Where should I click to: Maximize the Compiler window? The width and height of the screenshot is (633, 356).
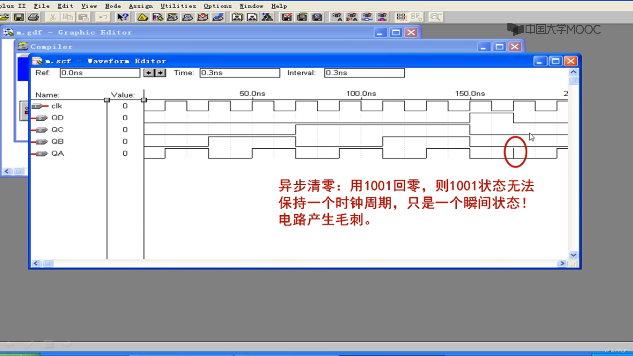click(x=499, y=47)
